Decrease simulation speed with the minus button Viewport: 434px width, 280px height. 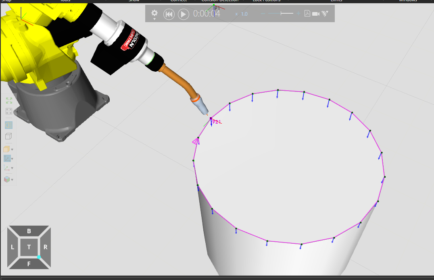click(263, 14)
